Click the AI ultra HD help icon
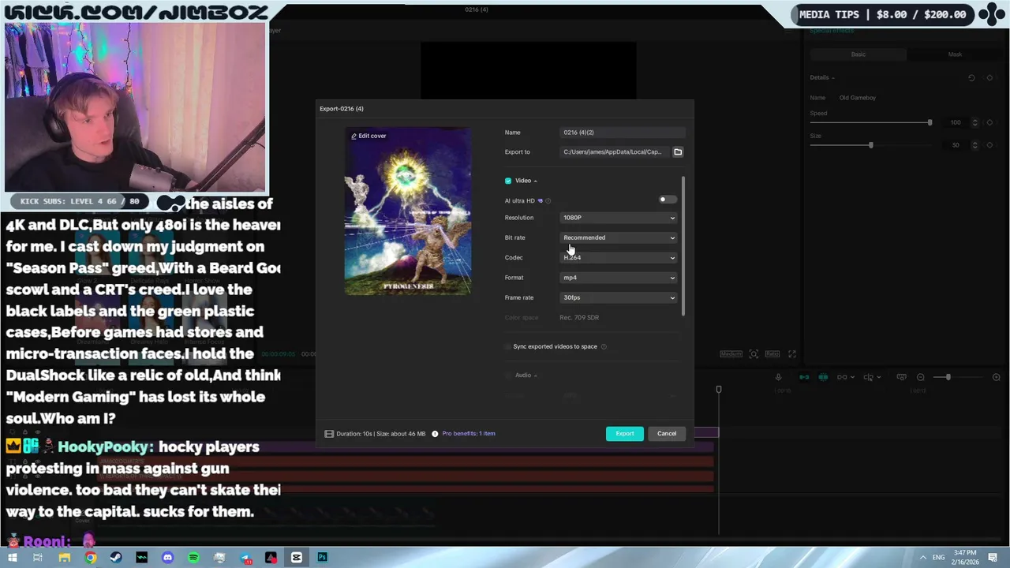 [x=548, y=200]
